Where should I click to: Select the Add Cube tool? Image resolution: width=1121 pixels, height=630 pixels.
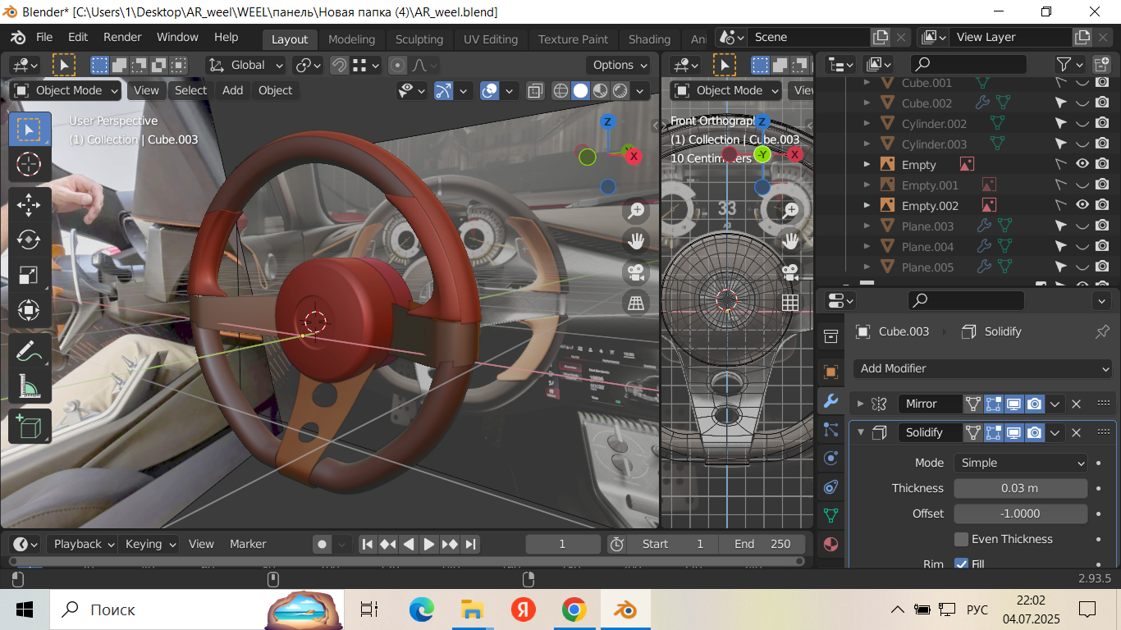tap(29, 427)
